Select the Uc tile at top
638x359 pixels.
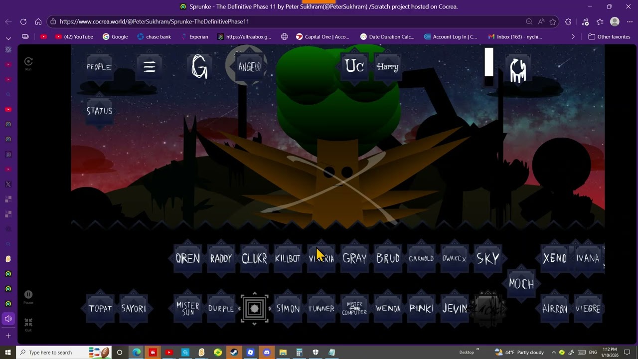click(354, 66)
